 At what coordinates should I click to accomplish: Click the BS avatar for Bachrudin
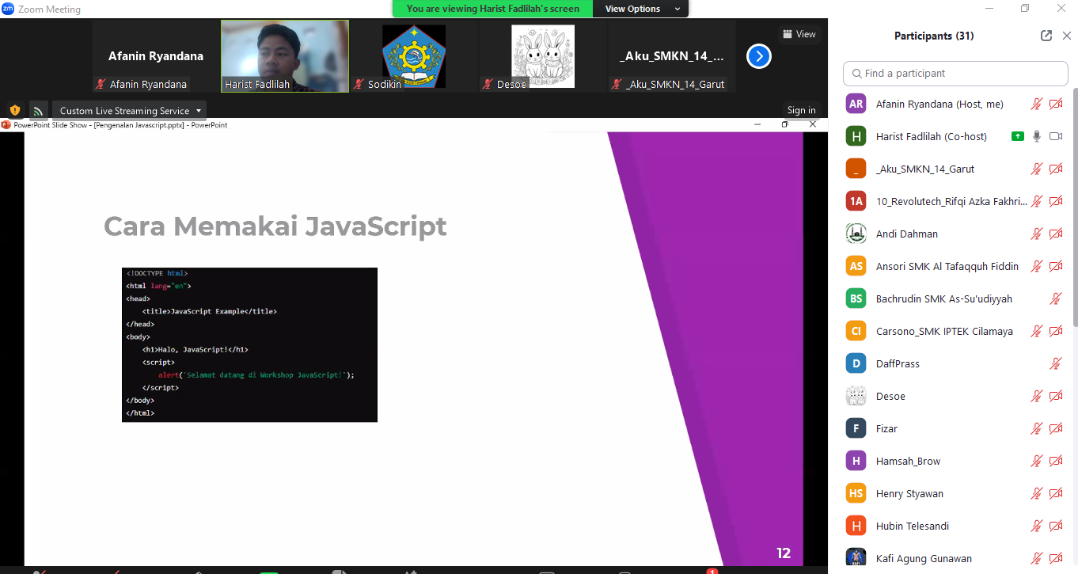pos(856,298)
